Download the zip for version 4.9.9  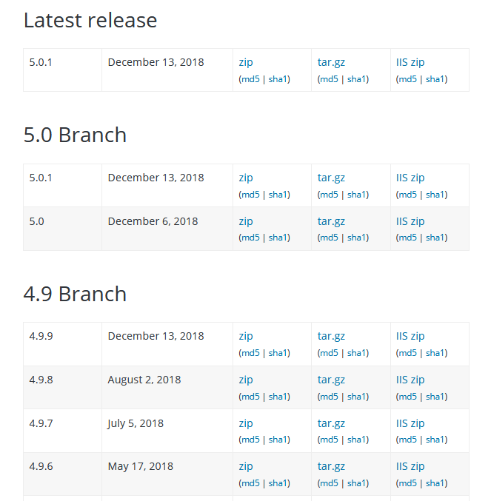pyautogui.click(x=246, y=336)
